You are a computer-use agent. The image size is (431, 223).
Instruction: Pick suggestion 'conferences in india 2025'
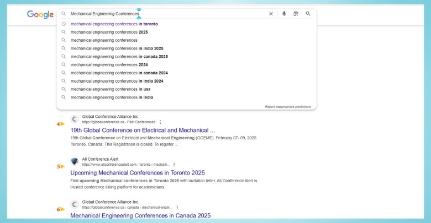117,48
